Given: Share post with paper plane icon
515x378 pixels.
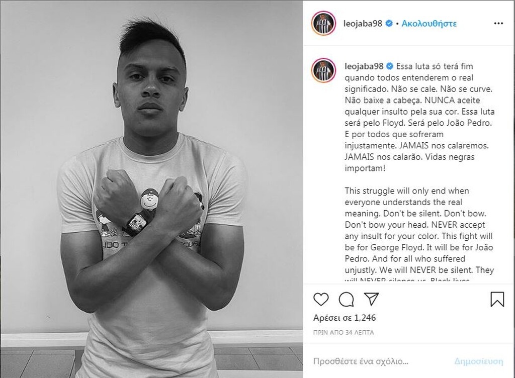Looking at the screenshot, I should click(372, 299).
